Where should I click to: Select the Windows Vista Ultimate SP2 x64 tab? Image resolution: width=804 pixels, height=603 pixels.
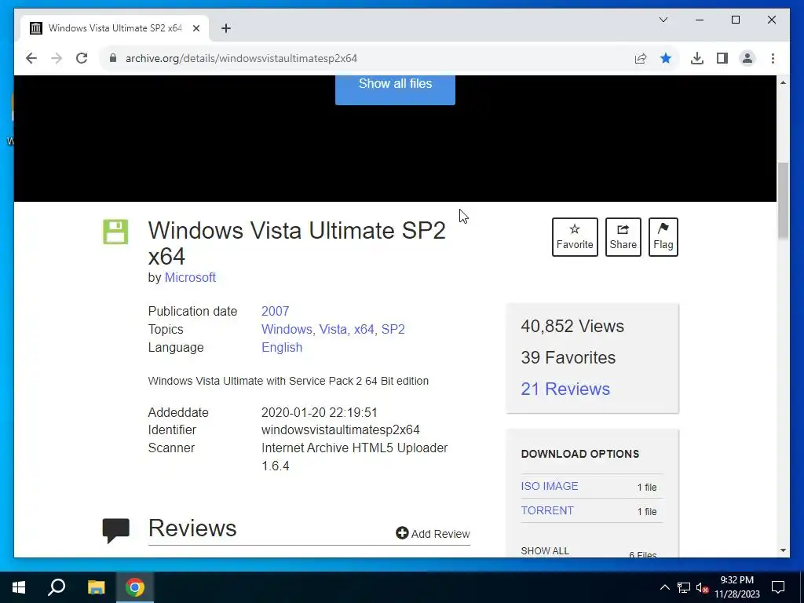point(115,28)
